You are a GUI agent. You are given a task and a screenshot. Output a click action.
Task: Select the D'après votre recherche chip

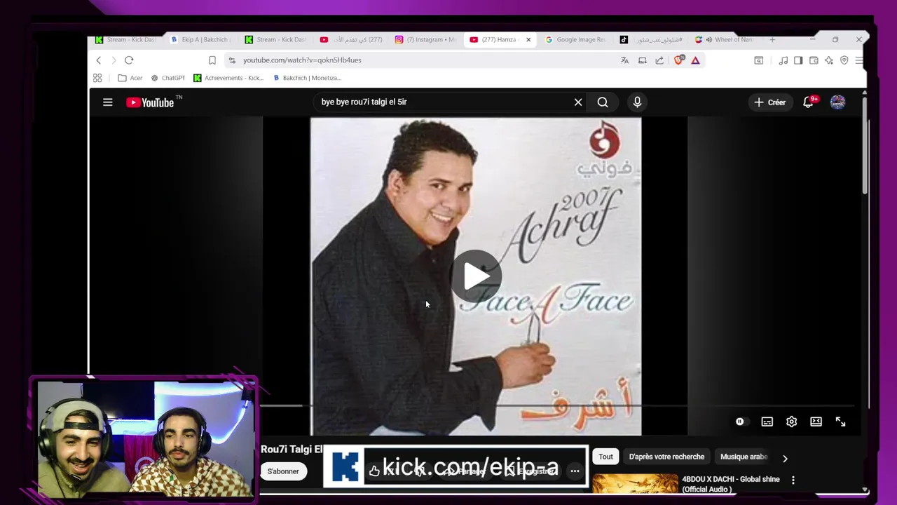[666, 457]
